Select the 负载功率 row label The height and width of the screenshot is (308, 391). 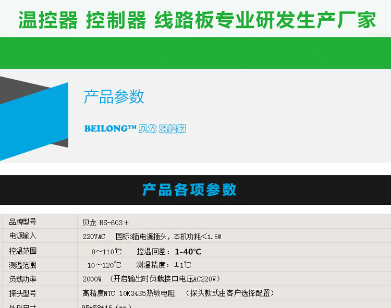click(x=23, y=279)
